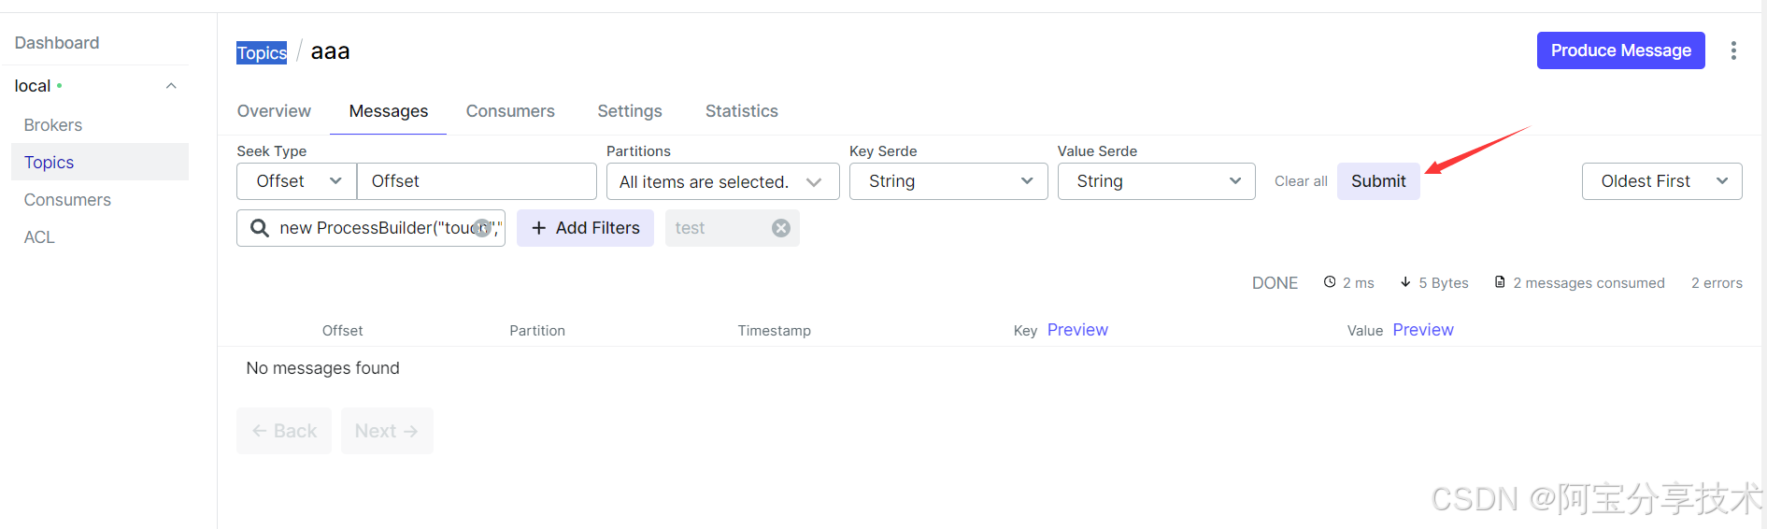Switch to the Consumers tab
1767x529 pixels.
coord(510,111)
